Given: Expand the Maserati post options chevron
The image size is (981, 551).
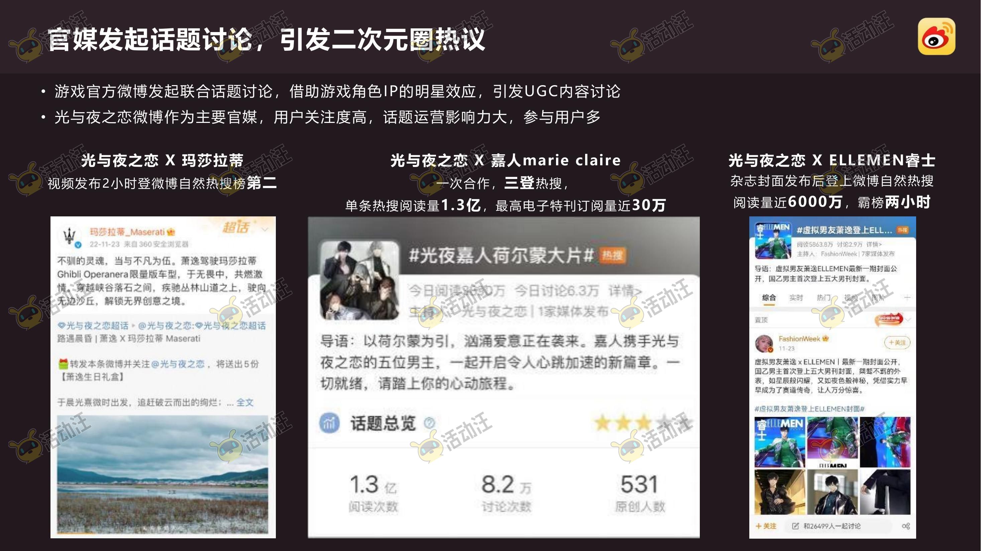Looking at the screenshot, I should pos(265,229).
